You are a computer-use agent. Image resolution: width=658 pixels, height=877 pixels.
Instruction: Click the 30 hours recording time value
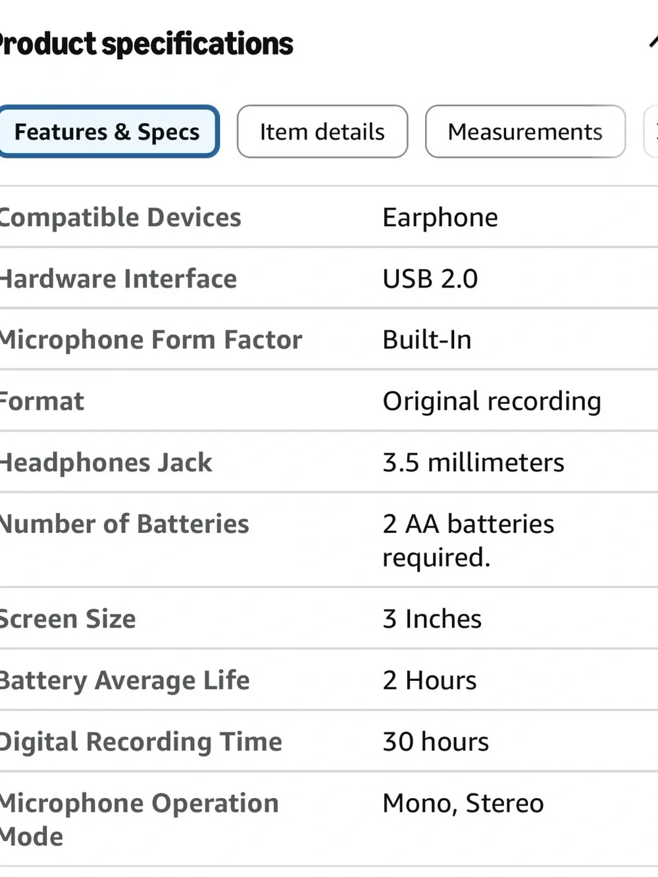(x=436, y=741)
